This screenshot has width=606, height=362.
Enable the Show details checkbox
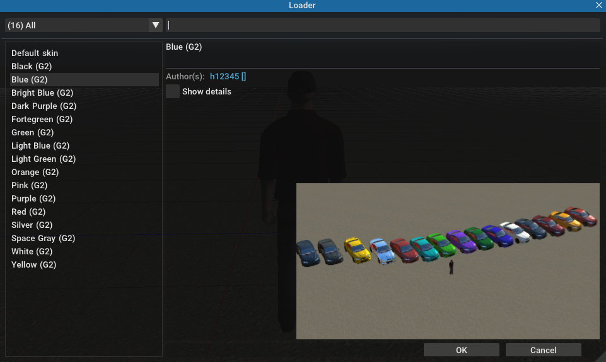[x=173, y=92]
